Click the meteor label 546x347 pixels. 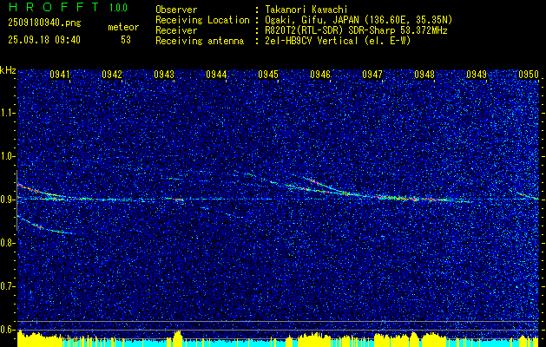[x=123, y=27]
